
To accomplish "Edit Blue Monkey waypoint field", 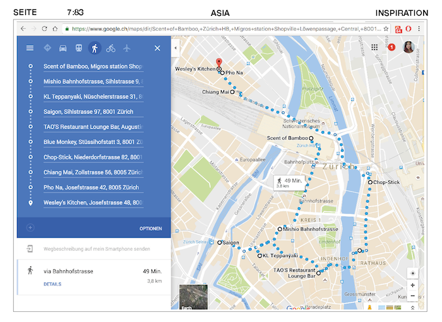I will pyautogui.click(x=93, y=142).
